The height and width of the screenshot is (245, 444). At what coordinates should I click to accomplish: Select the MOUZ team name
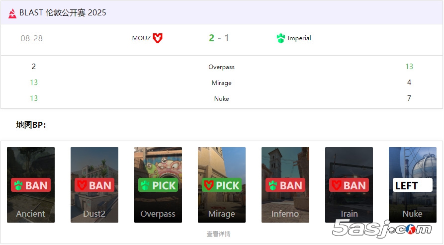(x=141, y=38)
